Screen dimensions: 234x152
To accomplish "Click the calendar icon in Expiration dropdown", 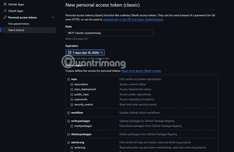I will coord(70,53).
